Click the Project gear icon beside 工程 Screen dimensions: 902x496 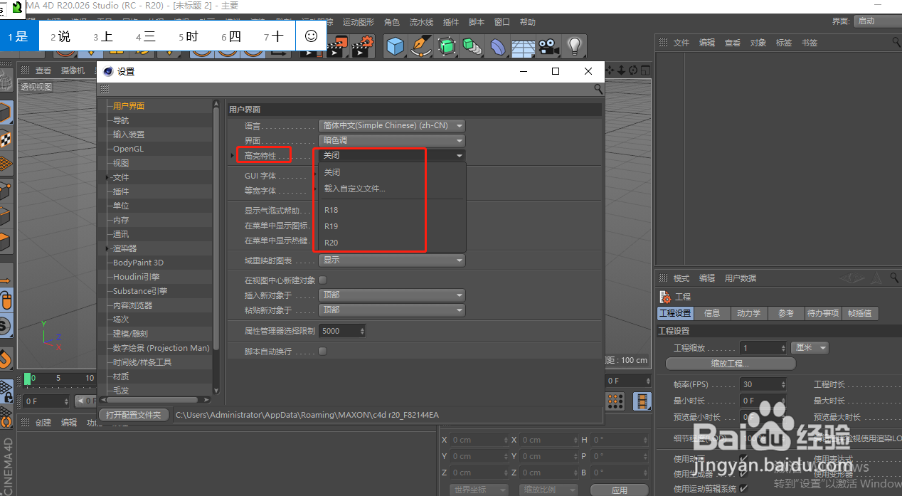point(665,297)
